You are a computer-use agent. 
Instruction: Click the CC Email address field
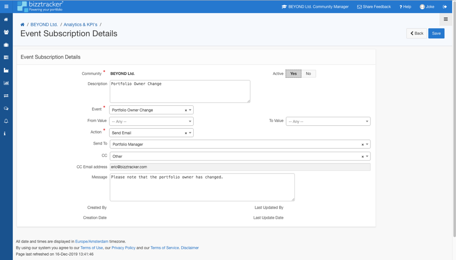[240, 167]
